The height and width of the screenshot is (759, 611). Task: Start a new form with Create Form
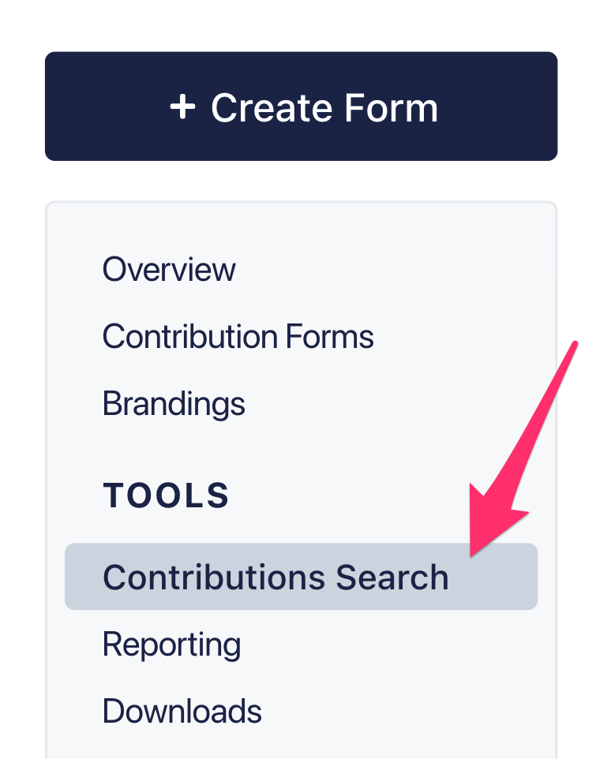click(301, 107)
